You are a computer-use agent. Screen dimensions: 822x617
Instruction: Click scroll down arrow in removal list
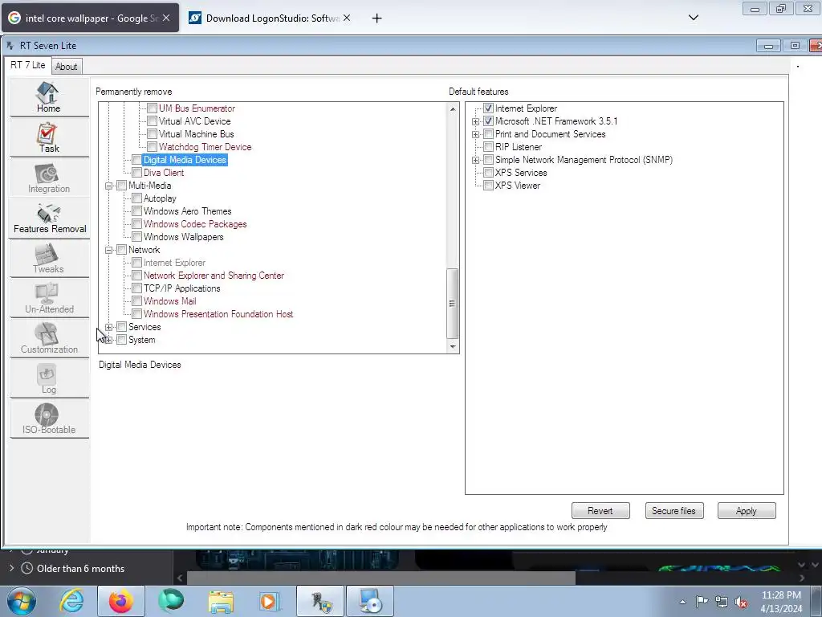(x=453, y=346)
